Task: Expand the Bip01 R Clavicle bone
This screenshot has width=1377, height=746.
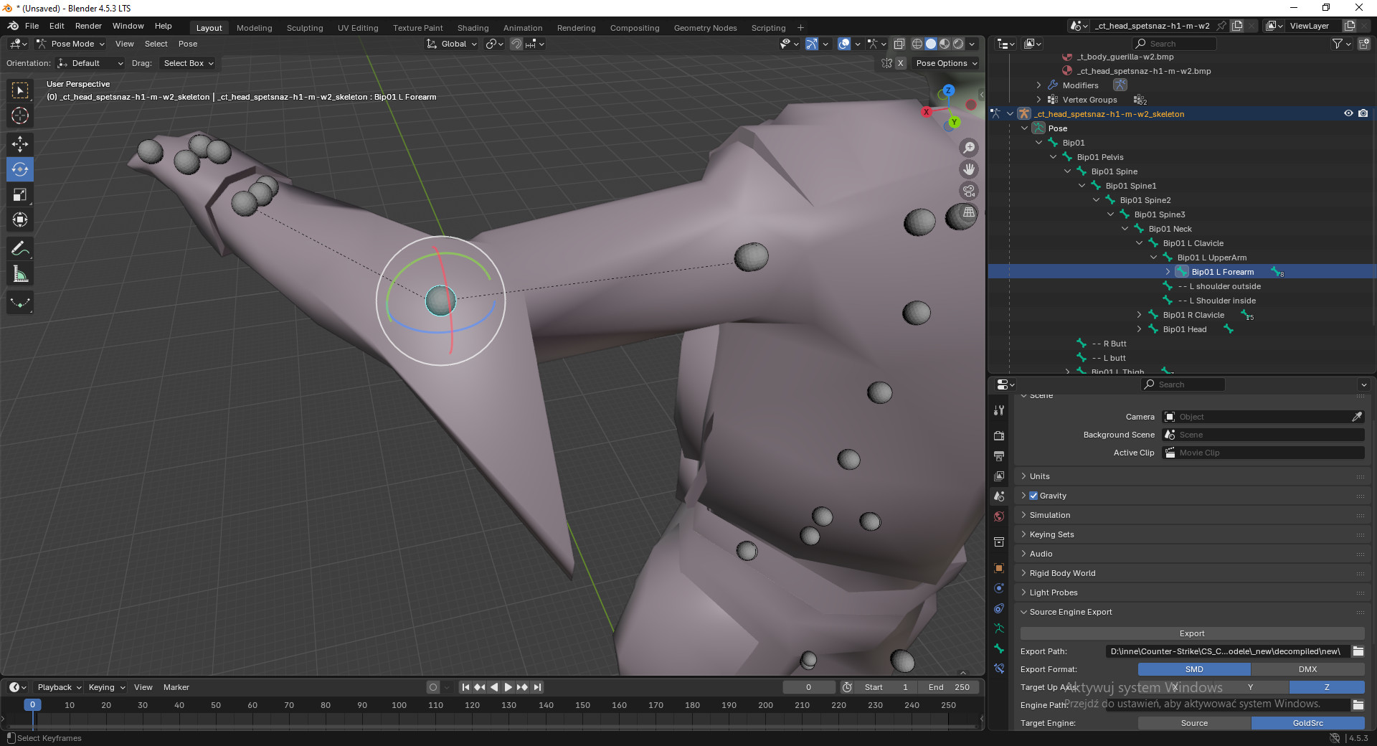Action: pyautogui.click(x=1139, y=314)
